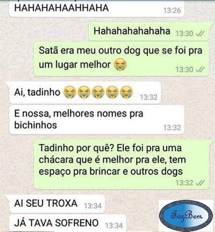Click the read receipt ticks on 'Satã era meu outro dog' message

click(x=200, y=69)
